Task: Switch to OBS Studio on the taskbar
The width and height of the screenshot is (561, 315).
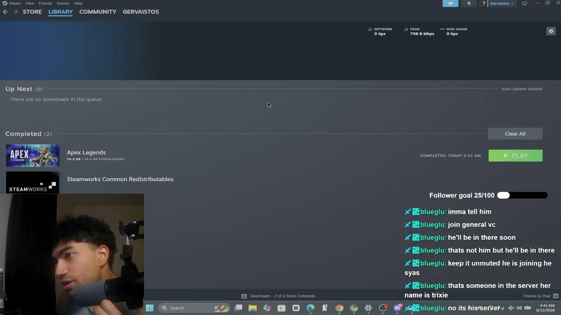Action: click(383, 308)
